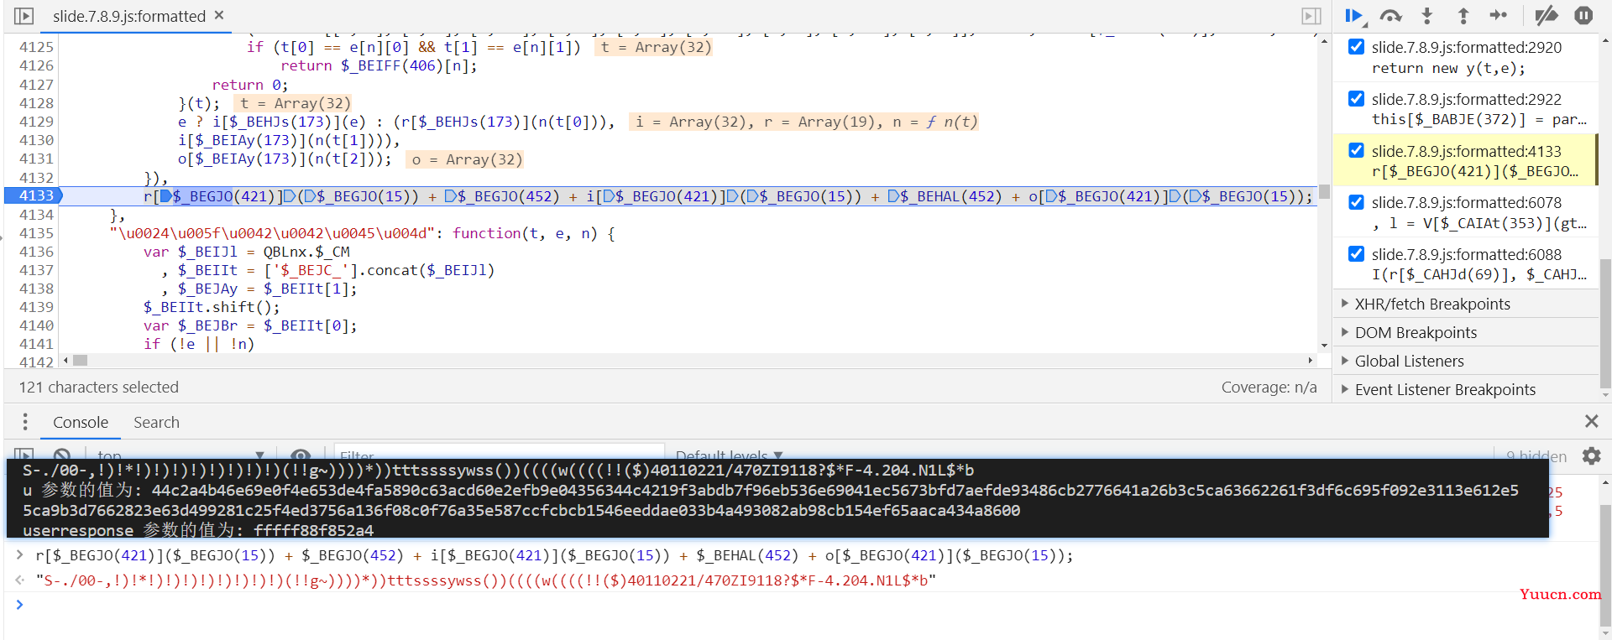Clear the console
The height and width of the screenshot is (640, 1612).
tap(61, 455)
